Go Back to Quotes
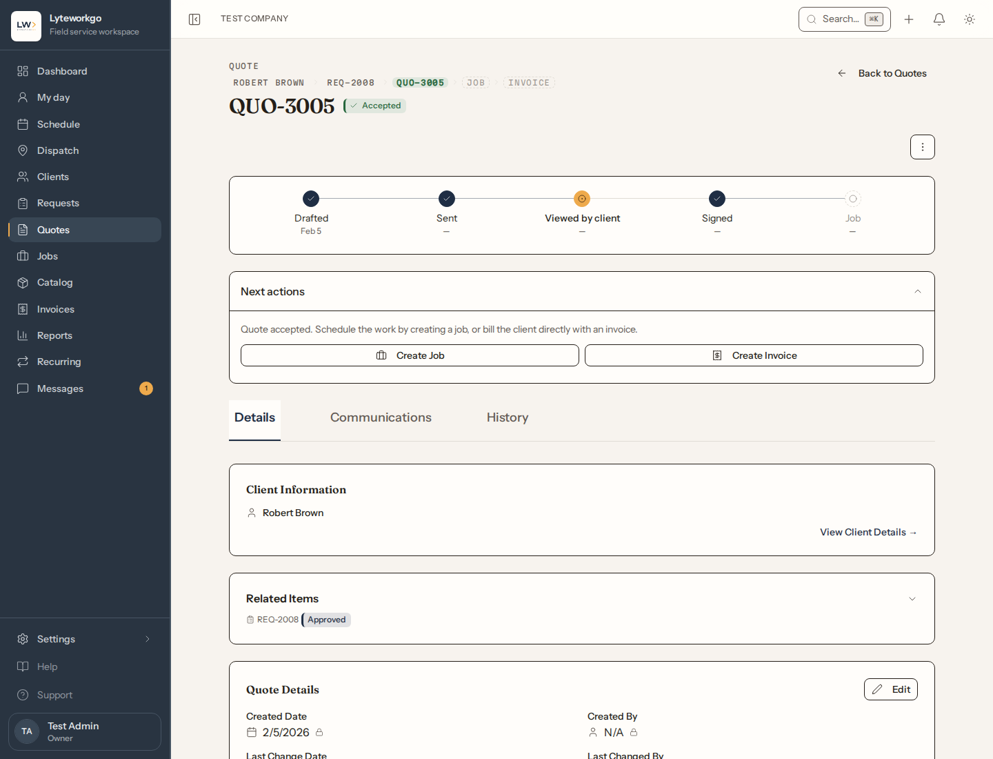Image resolution: width=993 pixels, height=759 pixels. click(882, 73)
